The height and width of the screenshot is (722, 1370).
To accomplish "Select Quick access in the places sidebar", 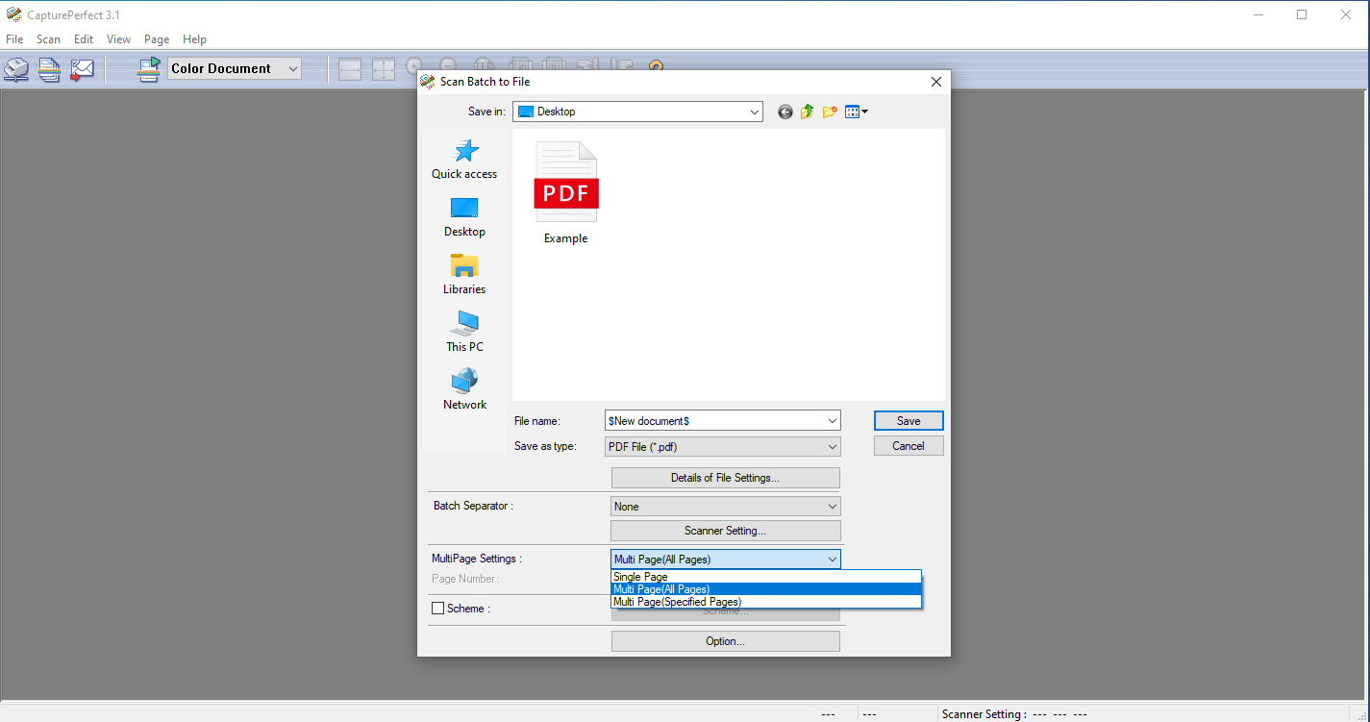I will pos(464,160).
